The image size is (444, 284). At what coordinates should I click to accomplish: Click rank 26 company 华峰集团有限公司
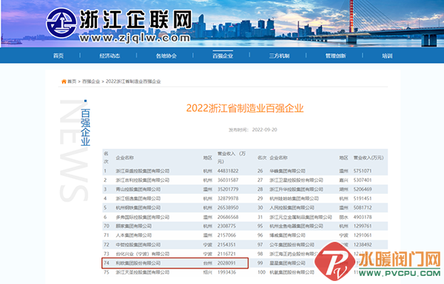click(287, 171)
